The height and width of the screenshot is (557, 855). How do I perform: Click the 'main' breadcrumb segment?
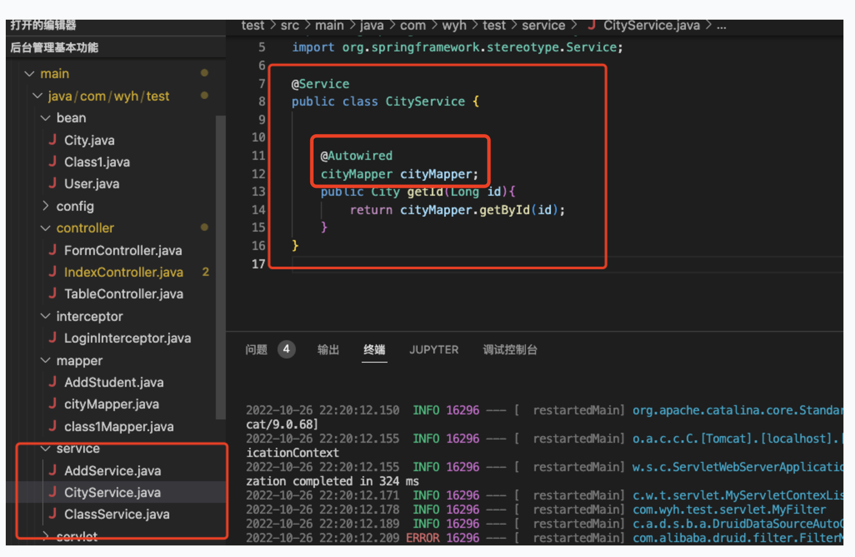point(330,25)
